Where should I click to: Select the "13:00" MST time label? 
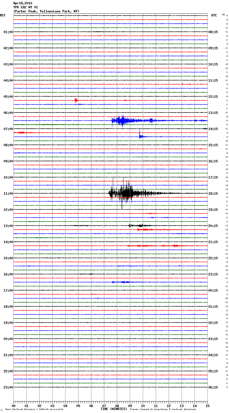(x=8, y=226)
